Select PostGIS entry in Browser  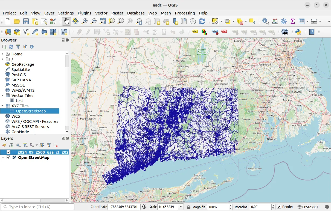19,75
